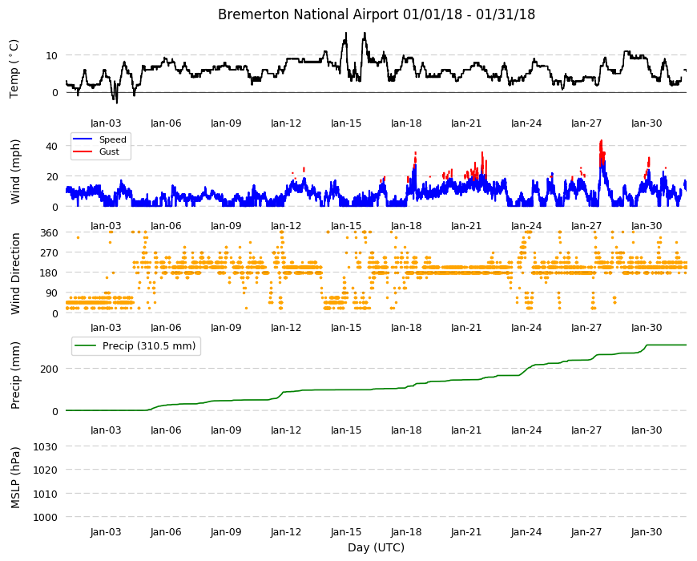
Task: Click the 200 tick on Precip axis
Action: click(49, 369)
